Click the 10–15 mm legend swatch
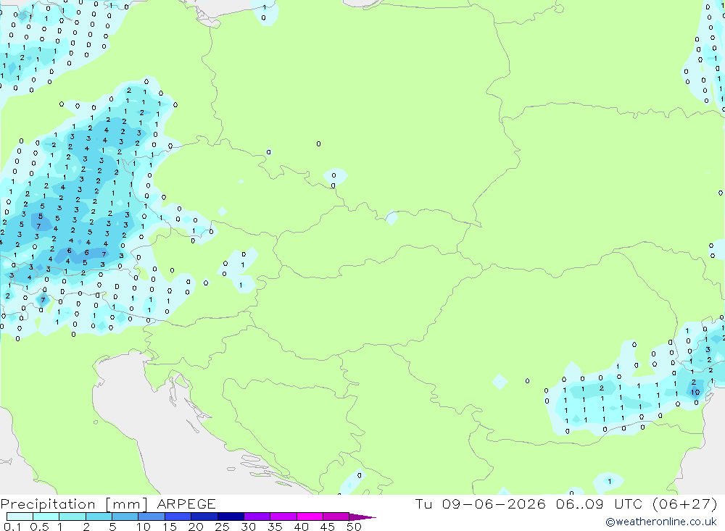 [x=152, y=517]
